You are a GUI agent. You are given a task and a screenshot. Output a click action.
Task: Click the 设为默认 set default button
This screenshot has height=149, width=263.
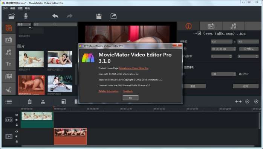click(x=249, y=49)
